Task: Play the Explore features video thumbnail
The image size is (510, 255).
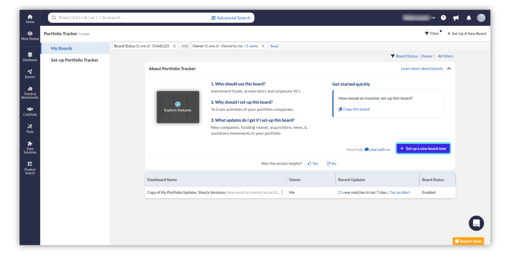Action: 178,104
